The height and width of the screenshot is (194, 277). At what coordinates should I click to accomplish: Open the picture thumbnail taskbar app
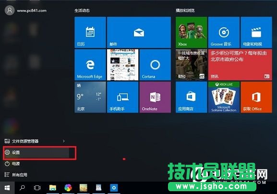pyautogui.click(x=84, y=188)
